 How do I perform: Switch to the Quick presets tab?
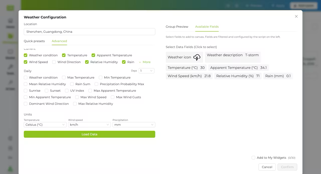(x=34, y=41)
